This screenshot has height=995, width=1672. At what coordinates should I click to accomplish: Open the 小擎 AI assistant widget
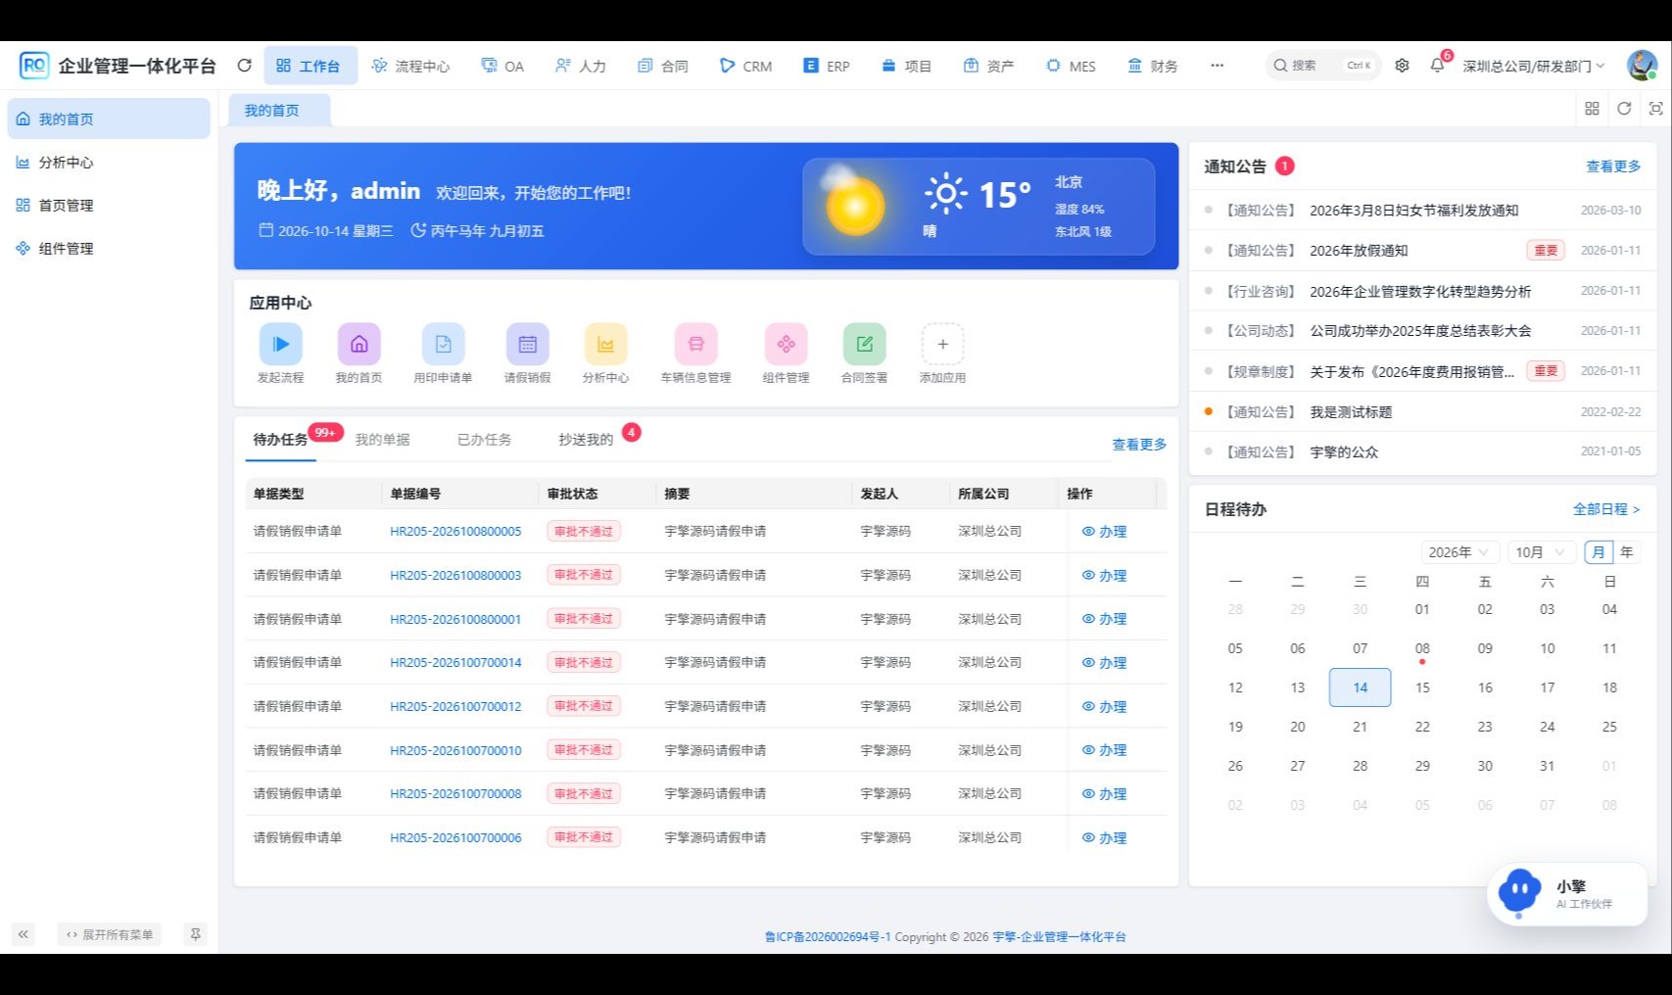[1567, 893]
